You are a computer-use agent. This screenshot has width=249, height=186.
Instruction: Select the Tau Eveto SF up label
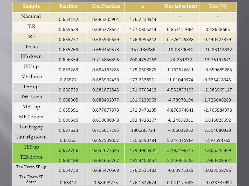point(31,167)
